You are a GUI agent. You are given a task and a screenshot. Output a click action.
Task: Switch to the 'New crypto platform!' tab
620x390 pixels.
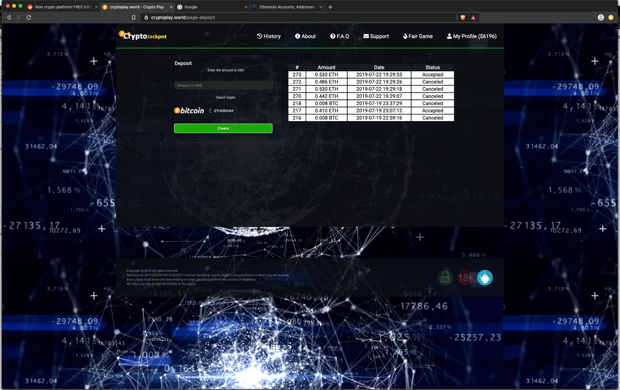tap(62, 7)
